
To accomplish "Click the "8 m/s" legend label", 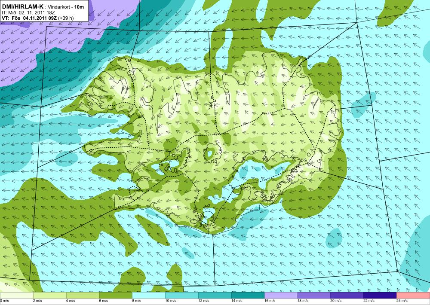I will 137,301.
